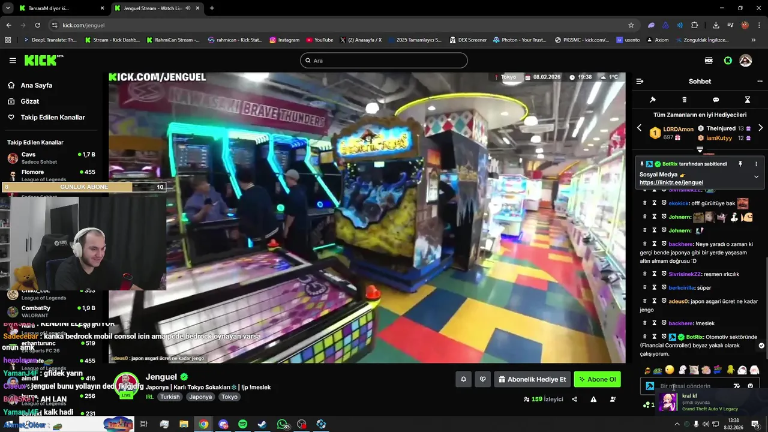Share the stream
This screenshot has height=432, width=768.
point(574,399)
